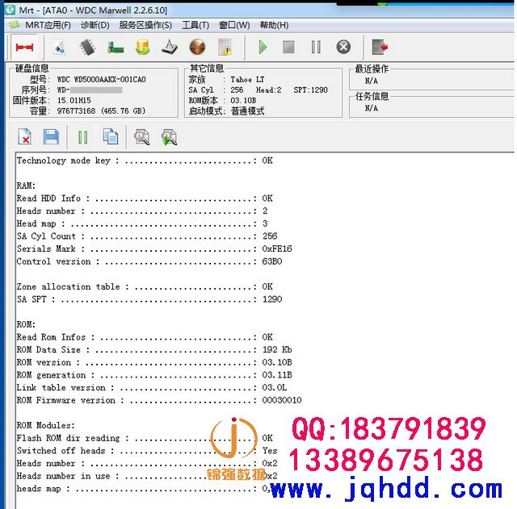Click the gray circle cancel X icon
Viewport: 517px width, 509px height.
coord(343,47)
